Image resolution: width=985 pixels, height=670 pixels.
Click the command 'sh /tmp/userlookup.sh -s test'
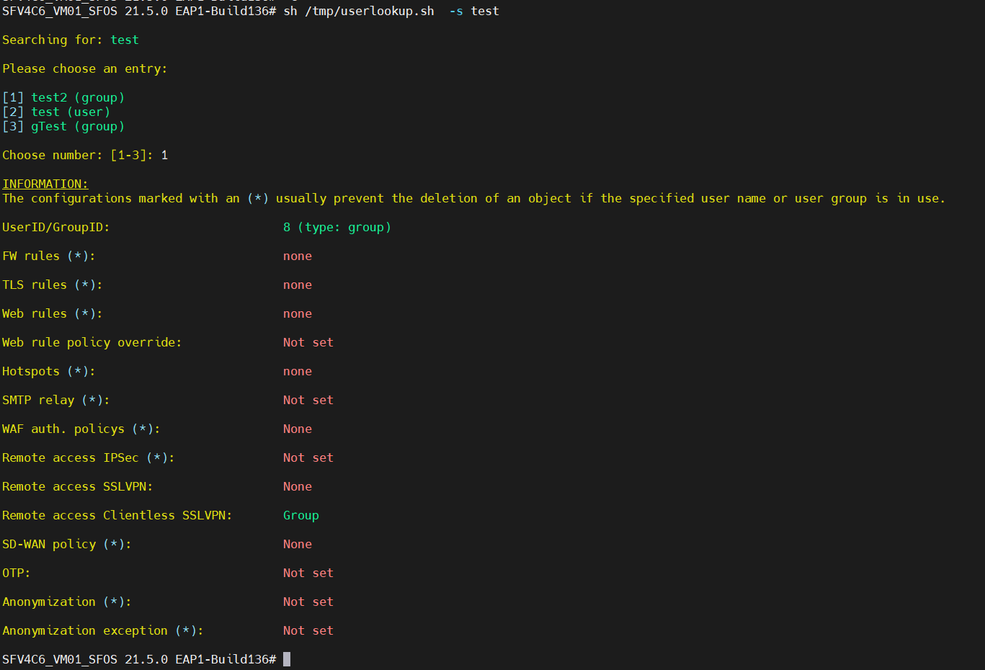click(x=391, y=11)
